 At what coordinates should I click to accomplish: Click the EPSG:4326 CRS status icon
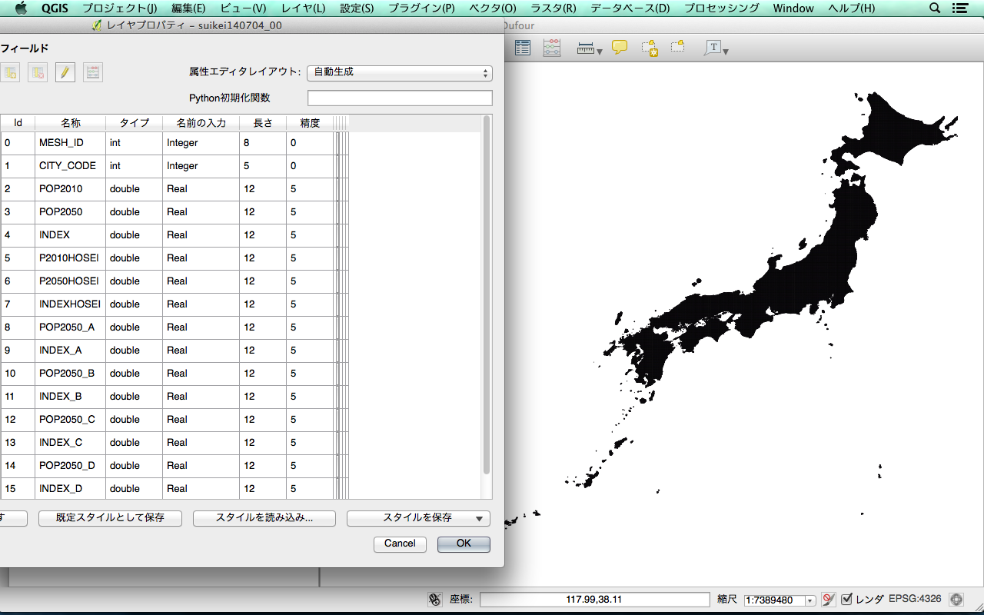tap(956, 599)
